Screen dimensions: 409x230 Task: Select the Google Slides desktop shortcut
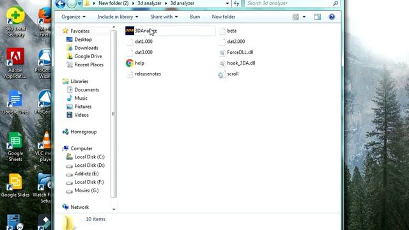(x=15, y=185)
